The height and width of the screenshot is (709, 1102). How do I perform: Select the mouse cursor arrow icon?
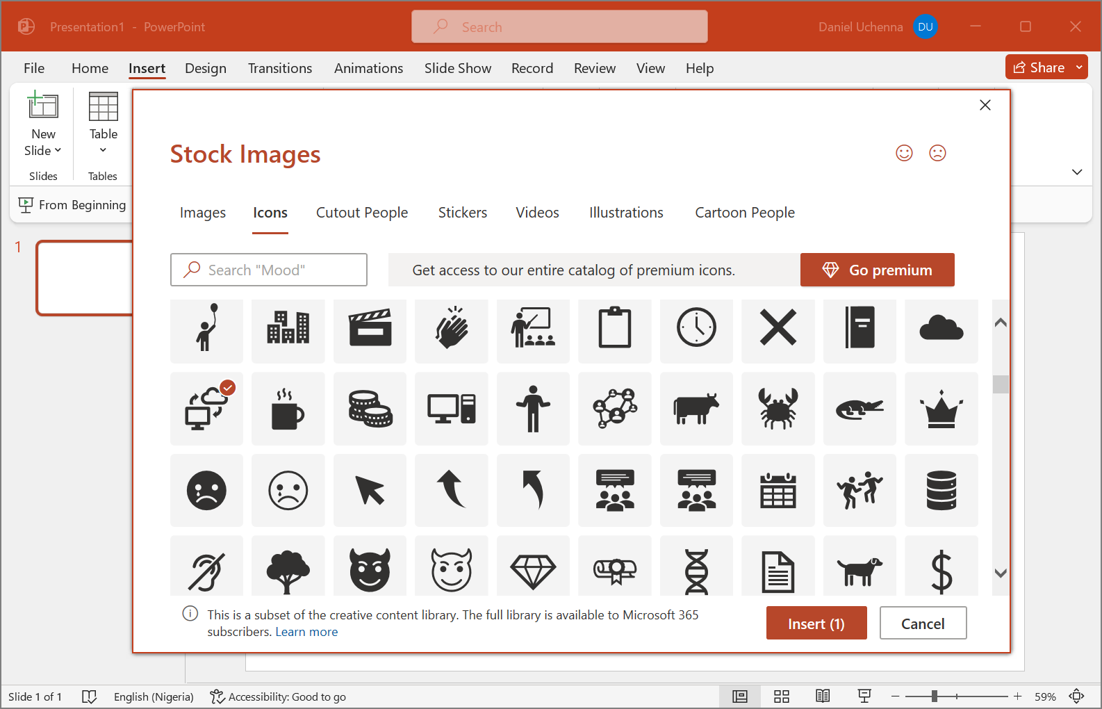[370, 490]
